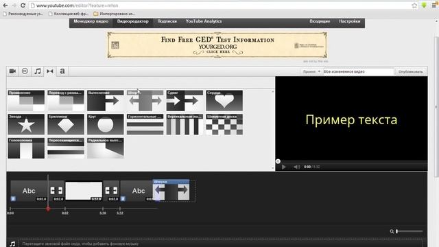Go to Подписки tab
The height and width of the screenshot is (247, 439).
click(167, 21)
